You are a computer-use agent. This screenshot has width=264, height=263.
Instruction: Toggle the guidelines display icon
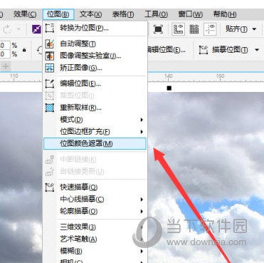point(210,29)
